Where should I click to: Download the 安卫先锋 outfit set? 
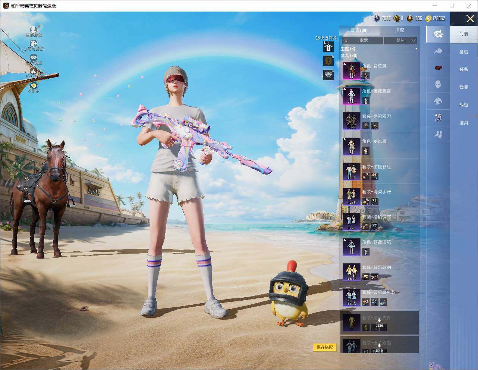coord(379,323)
